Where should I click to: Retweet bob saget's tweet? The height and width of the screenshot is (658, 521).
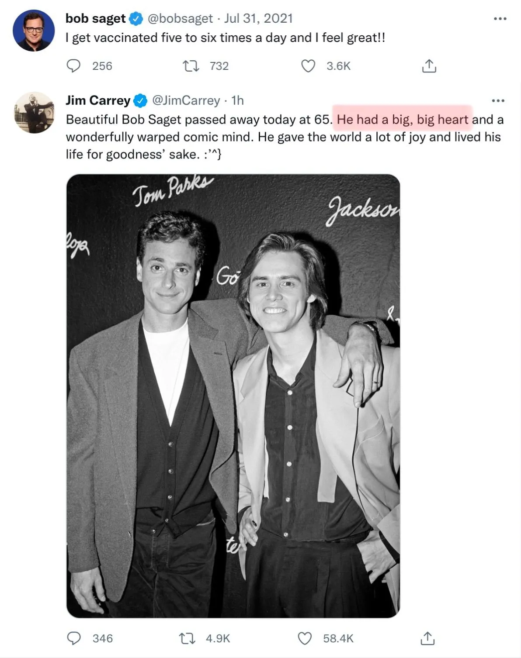click(x=191, y=66)
